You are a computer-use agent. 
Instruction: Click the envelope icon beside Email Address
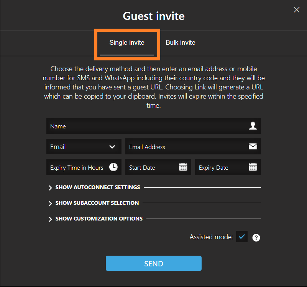click(253, 146)
